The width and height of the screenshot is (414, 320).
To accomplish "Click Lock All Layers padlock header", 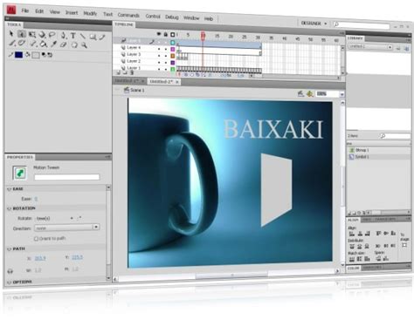I will (x=166, y=35).
